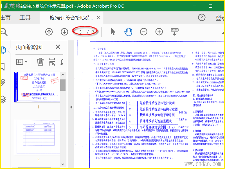This screenshot has width=225, height=169.
Task: Click the subheading 4.横向连接
Action: point(198,150)
